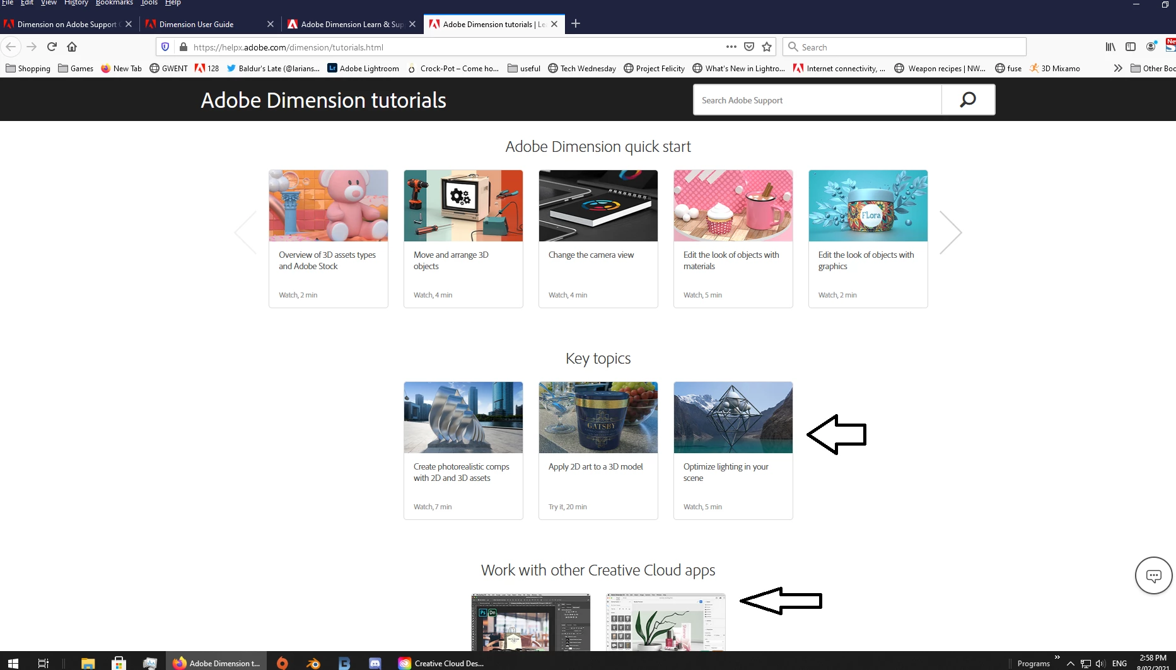Click the plant product mockup tutorial thumbnail
This screenshot has width=1176, height=670.
666,622
